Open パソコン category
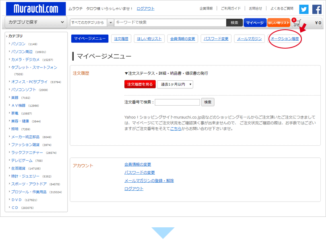 point(18,44)
